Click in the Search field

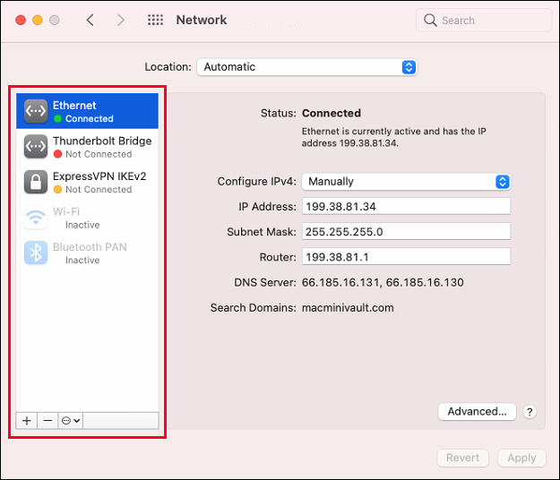(484, 21)
